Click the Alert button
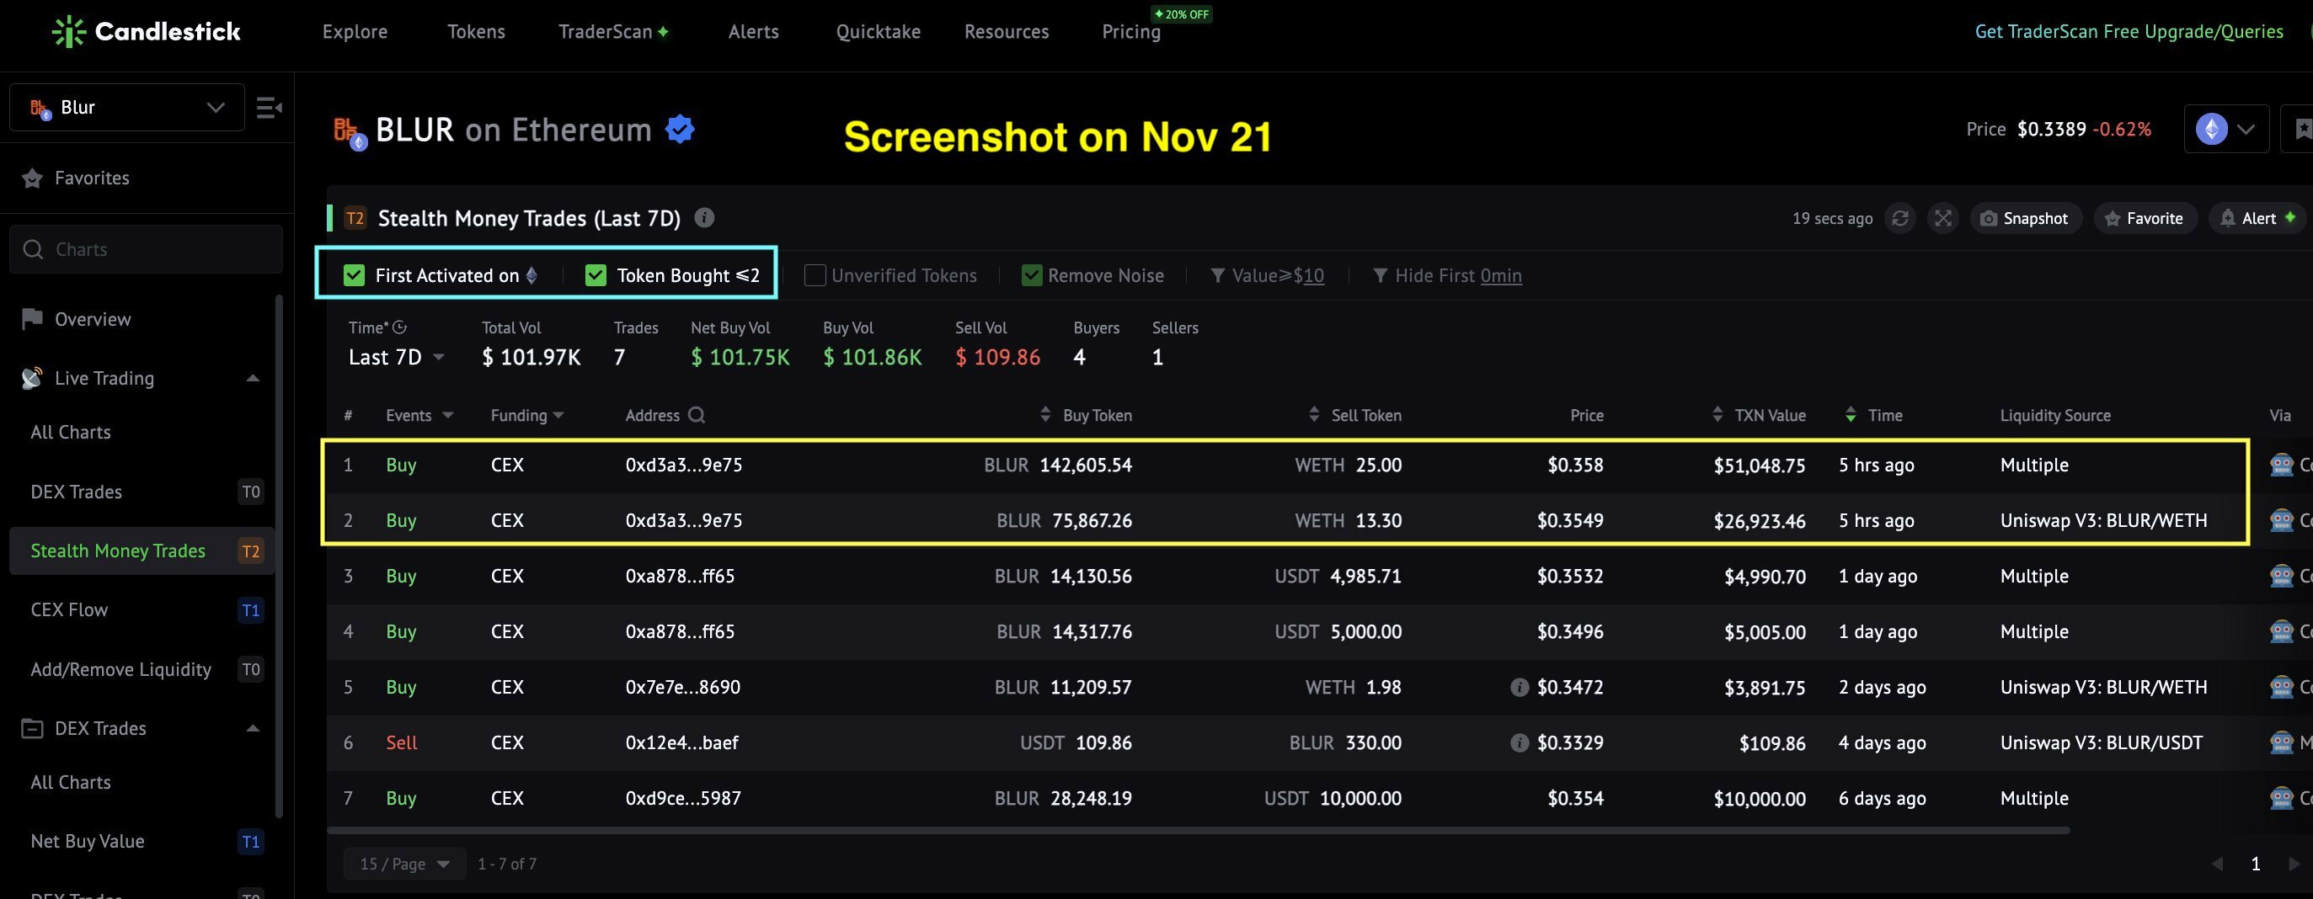This screenshot has width=2313, height=899. tap(2257, 218)
